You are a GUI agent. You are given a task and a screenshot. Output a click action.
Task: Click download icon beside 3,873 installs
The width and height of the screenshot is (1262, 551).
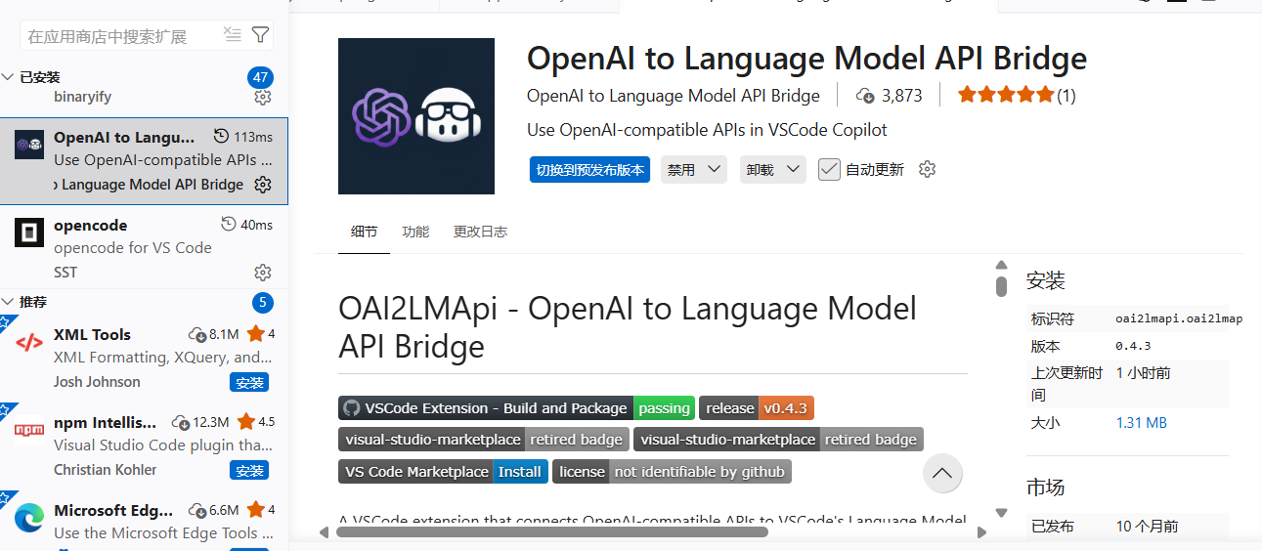pyautogui.click(x=865, y=95)
